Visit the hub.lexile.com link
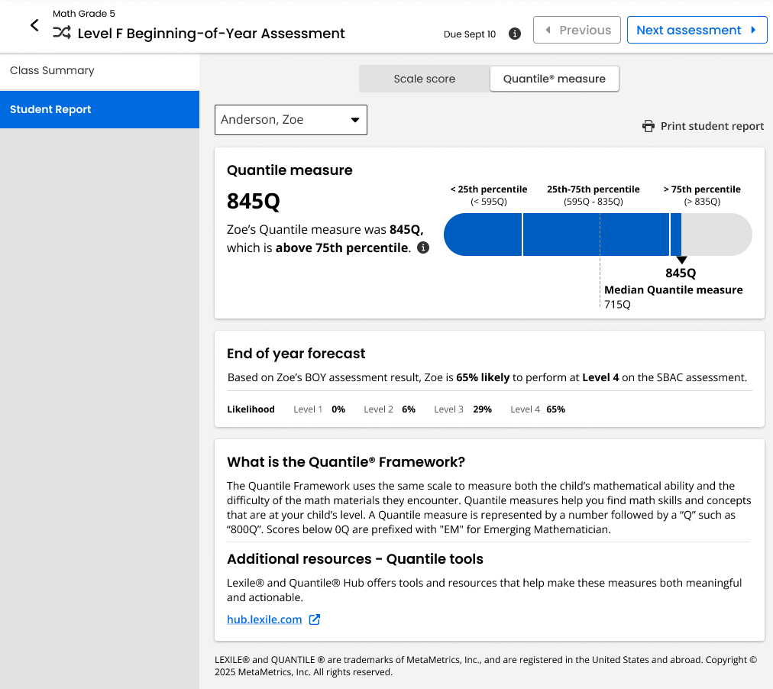Screen dimensions: 773x689 (x=264, y=619)
